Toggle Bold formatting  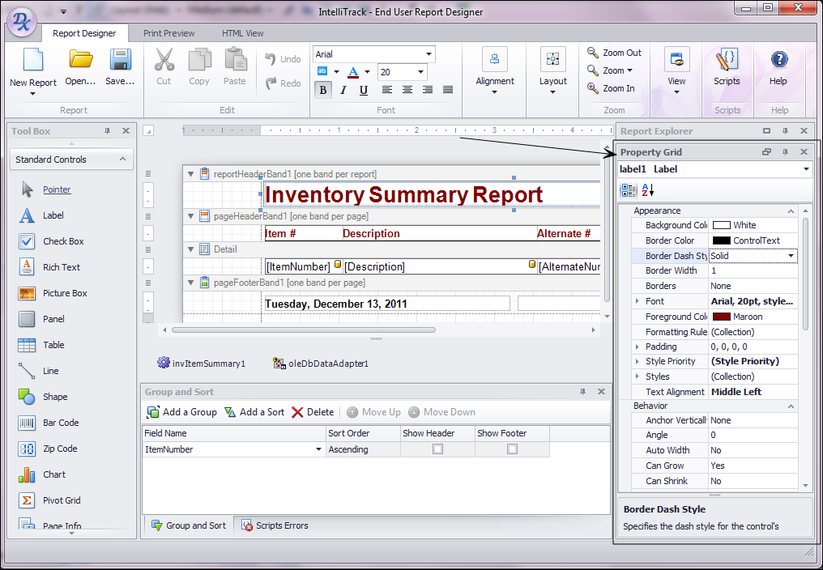pos(322,90)
